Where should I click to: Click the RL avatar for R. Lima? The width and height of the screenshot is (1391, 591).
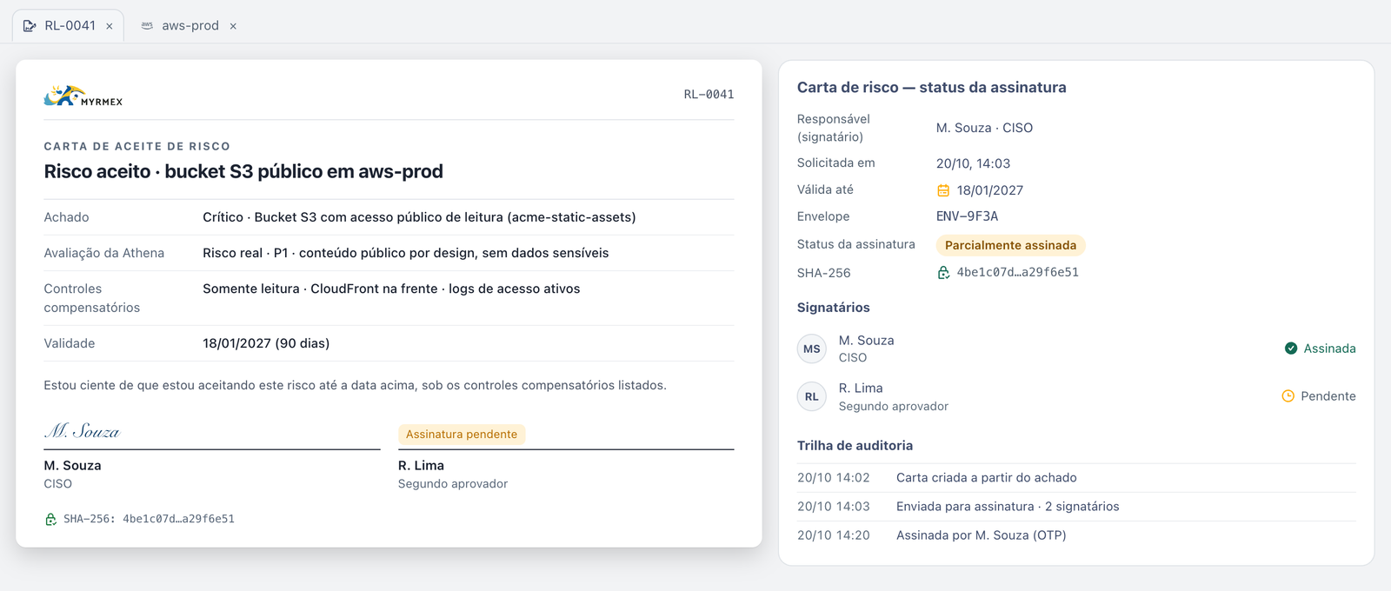(x=812, y=396)
